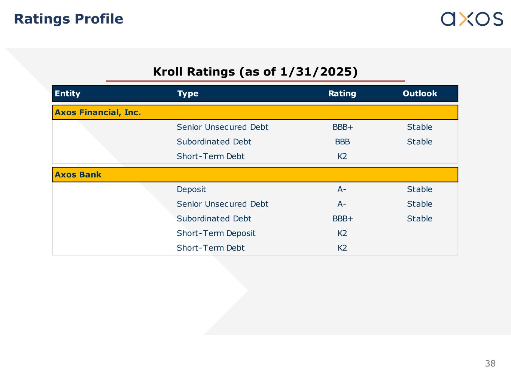Click the Stable outlook for Axos Financial subordinated debt
This screenshot has height=383, width=511.
[x=420, y=142]
